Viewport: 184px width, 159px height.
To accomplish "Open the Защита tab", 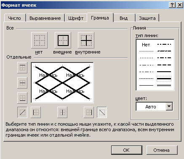I will (x=147, y=18).
